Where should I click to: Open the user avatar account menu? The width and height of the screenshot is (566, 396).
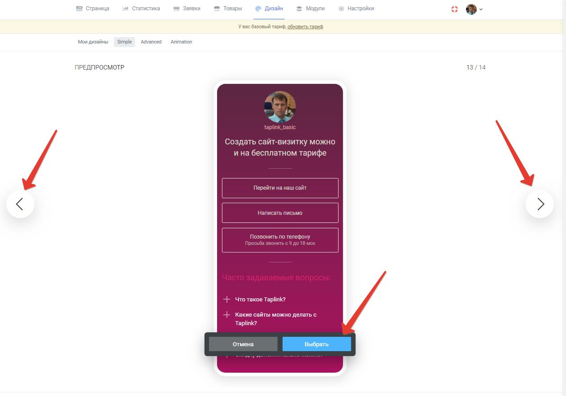coord(474,9)
